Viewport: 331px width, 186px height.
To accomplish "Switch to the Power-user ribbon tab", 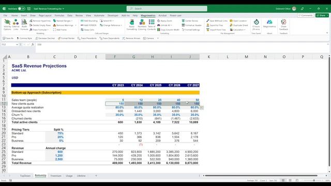I will [175, 16].
